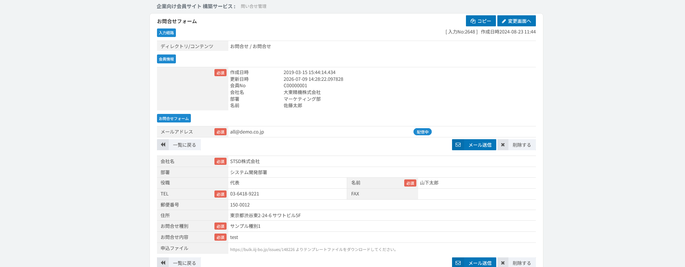
Task: Click the lower envelope mail icon
Action: point(458,263)
